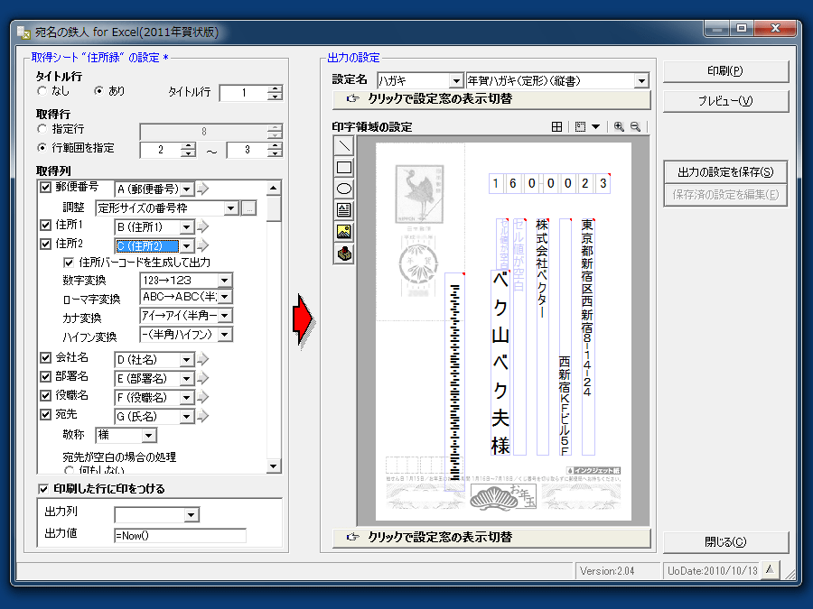Toggle the 住所2 checkbox
Screen dimensions: 813x609
click(x=46, y=244)
